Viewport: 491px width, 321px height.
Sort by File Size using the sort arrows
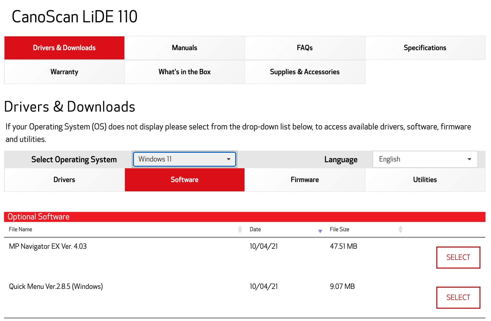point(400,229)
